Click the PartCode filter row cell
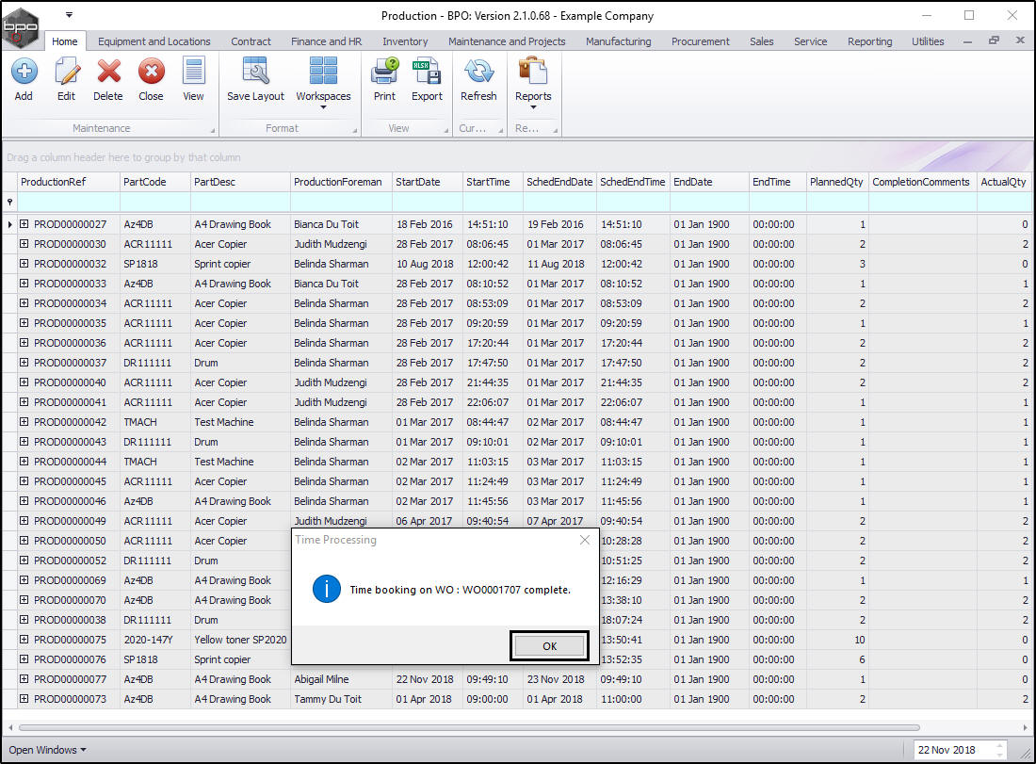This screenshot has height=764, width=1036. point(155,202)
